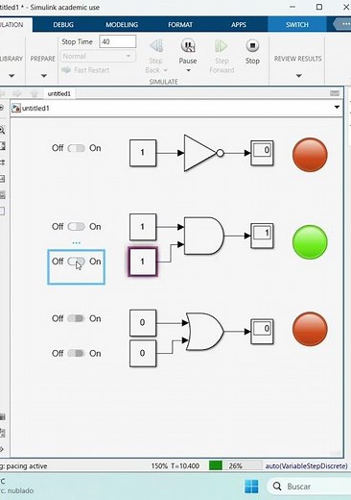Open the Pause button dropdown arrow
The height and width of the screenshot is (500, 351).
188,70
